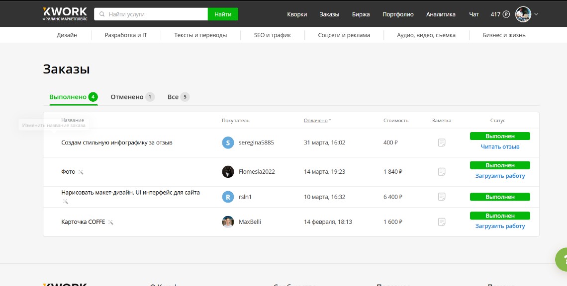Open the Разработка и IT category menu
This screenshot has width=567, height=286.
126,35
